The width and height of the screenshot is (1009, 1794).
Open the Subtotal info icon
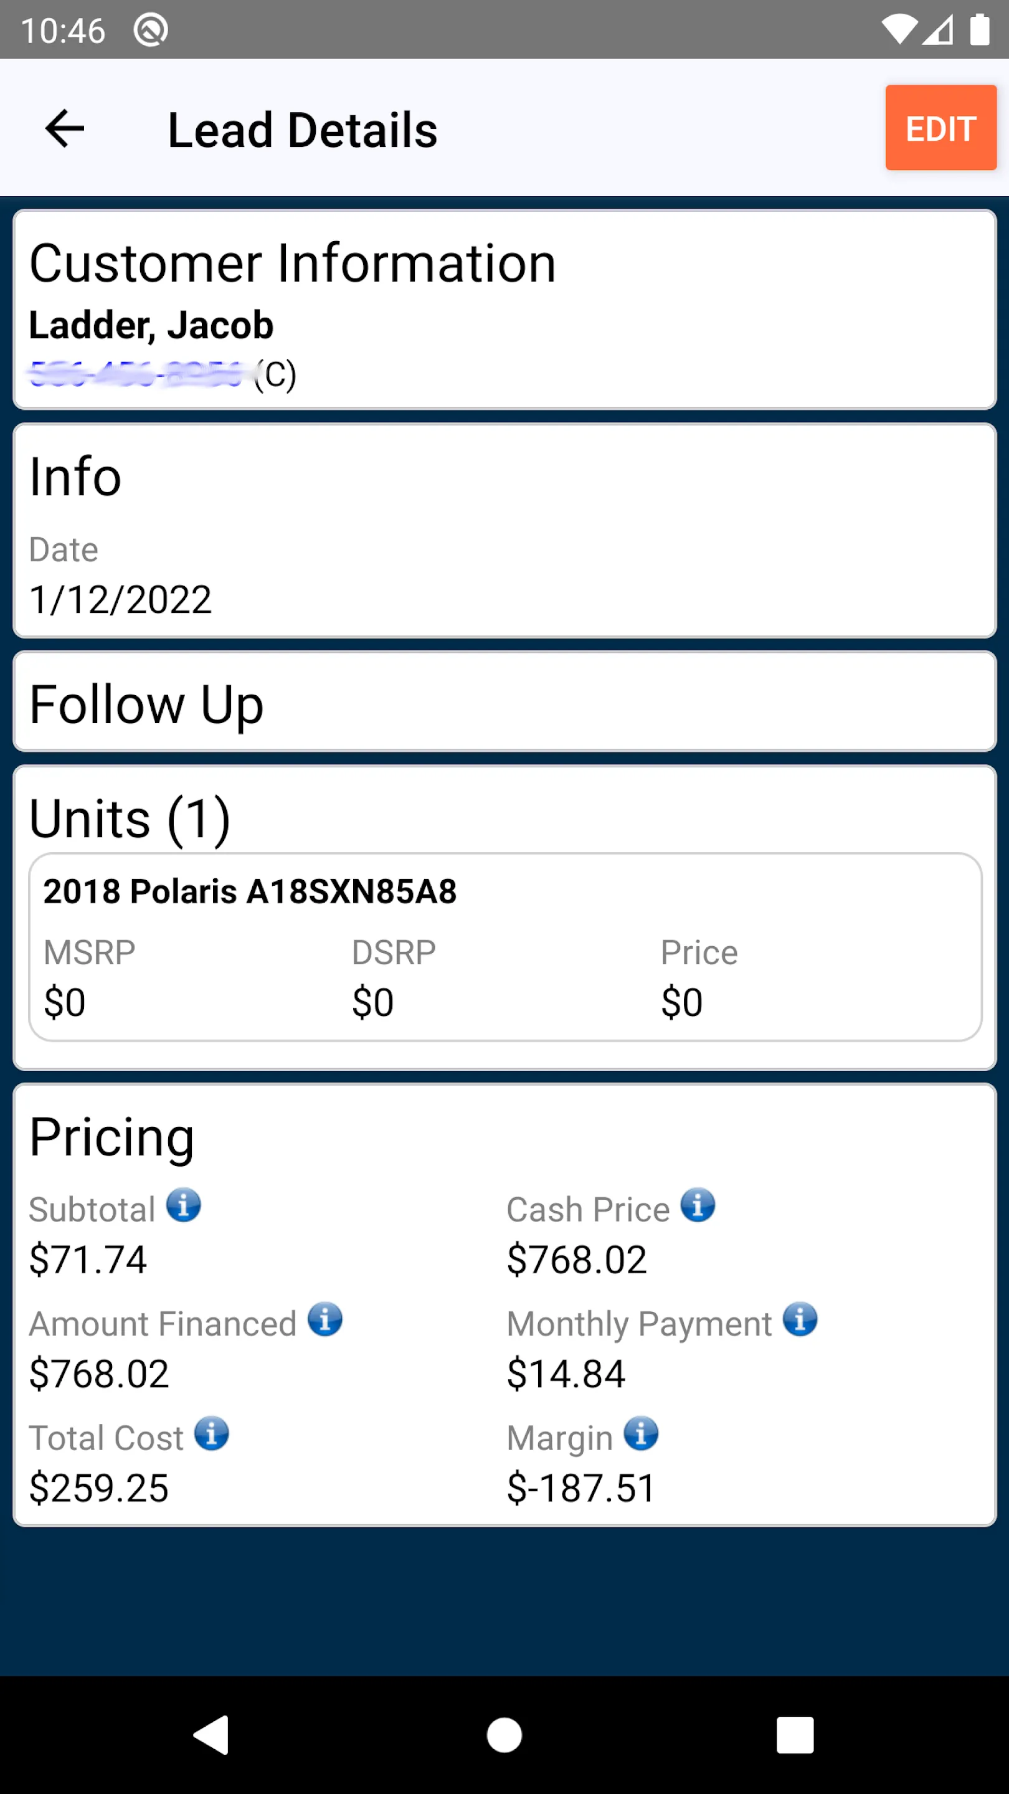[x=184, y=1205]
